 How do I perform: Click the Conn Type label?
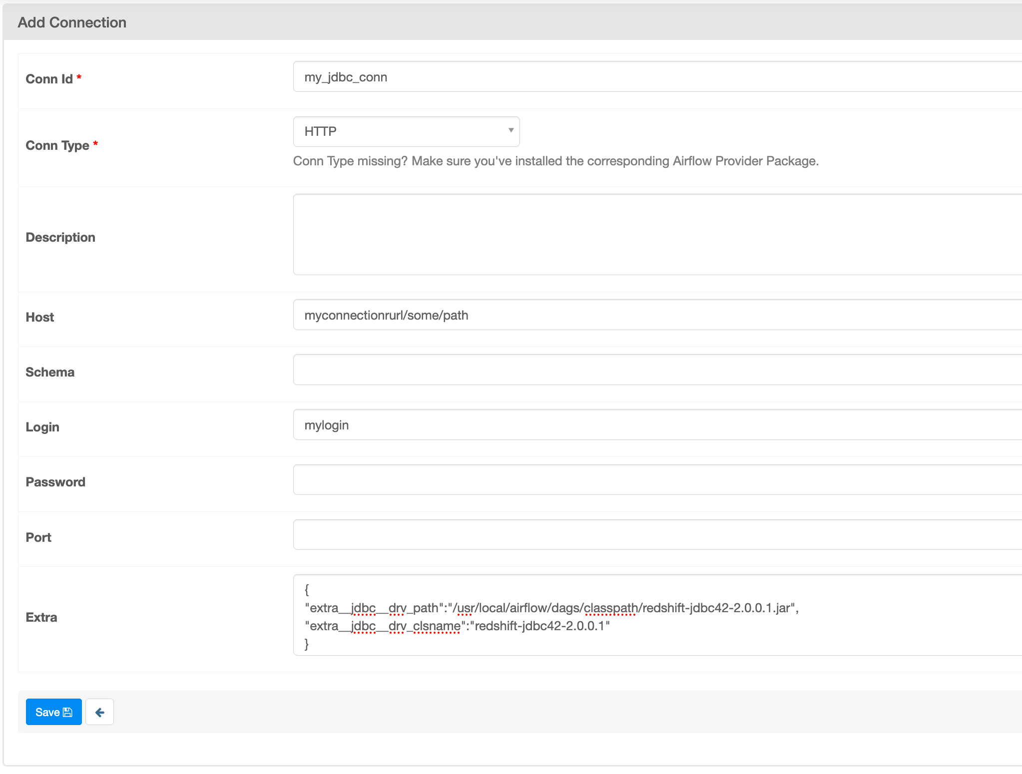click(x=57, y=145)
